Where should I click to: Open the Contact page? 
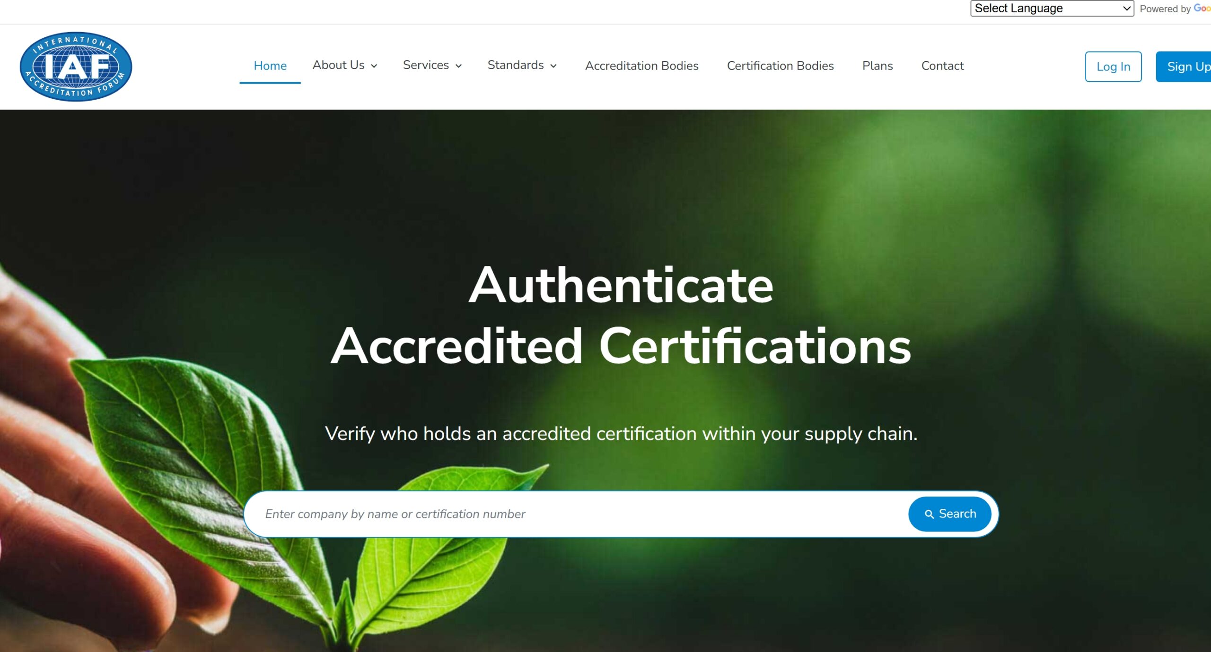[x=942, y=66]
